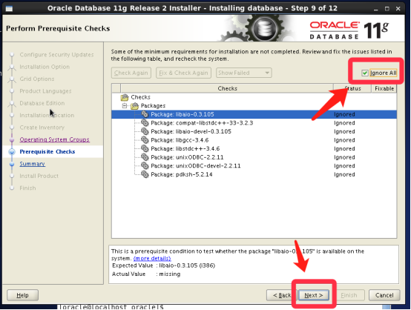
Task: Select Package: libaio-devel-0.3.105 row
Action: pyautogui.click(x=254, y=131)
